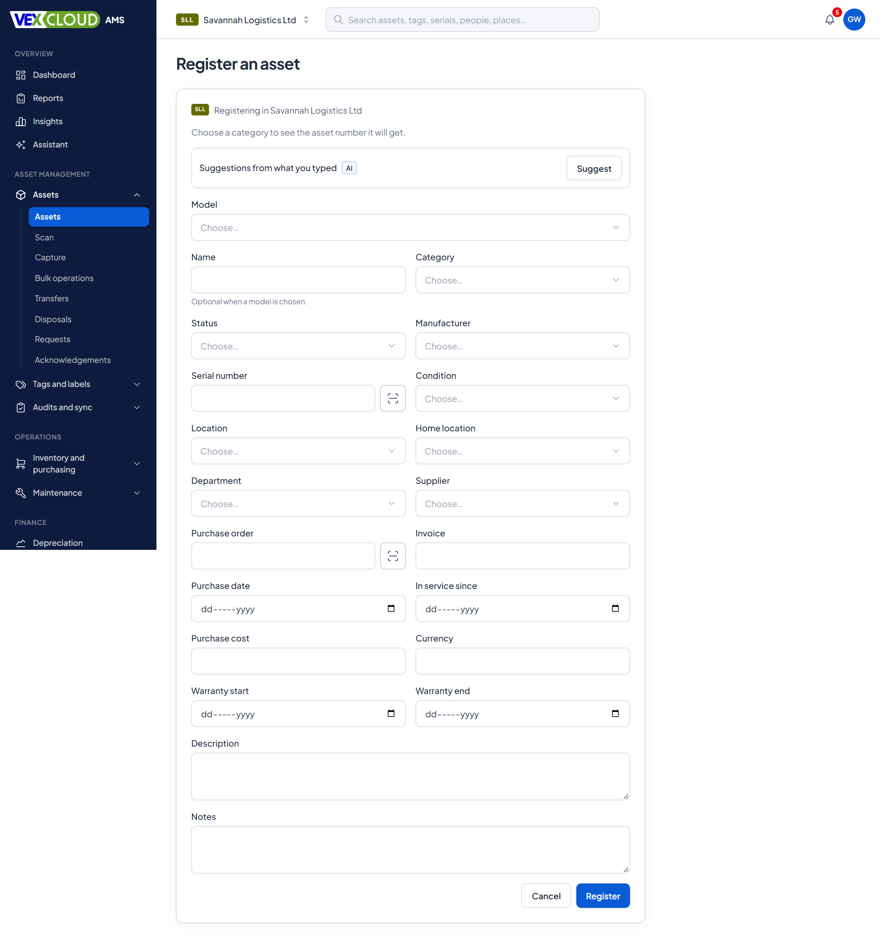This screenshot has height=938, width=880.
Task: Click the Assistant sparkle icon in the sidebar
Action: click(x=21, y=144)
